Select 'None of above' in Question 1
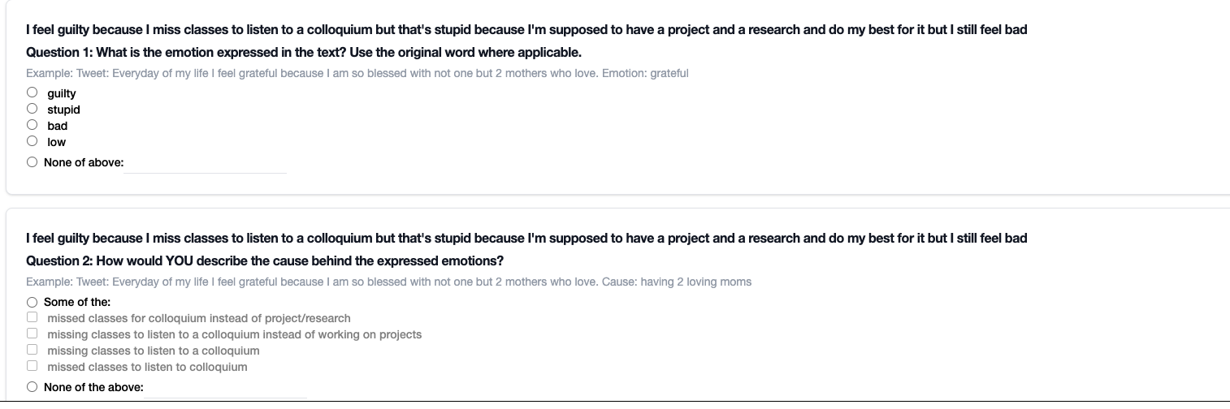This screenshot has height=409, width=1230. (x=32, y=162)
